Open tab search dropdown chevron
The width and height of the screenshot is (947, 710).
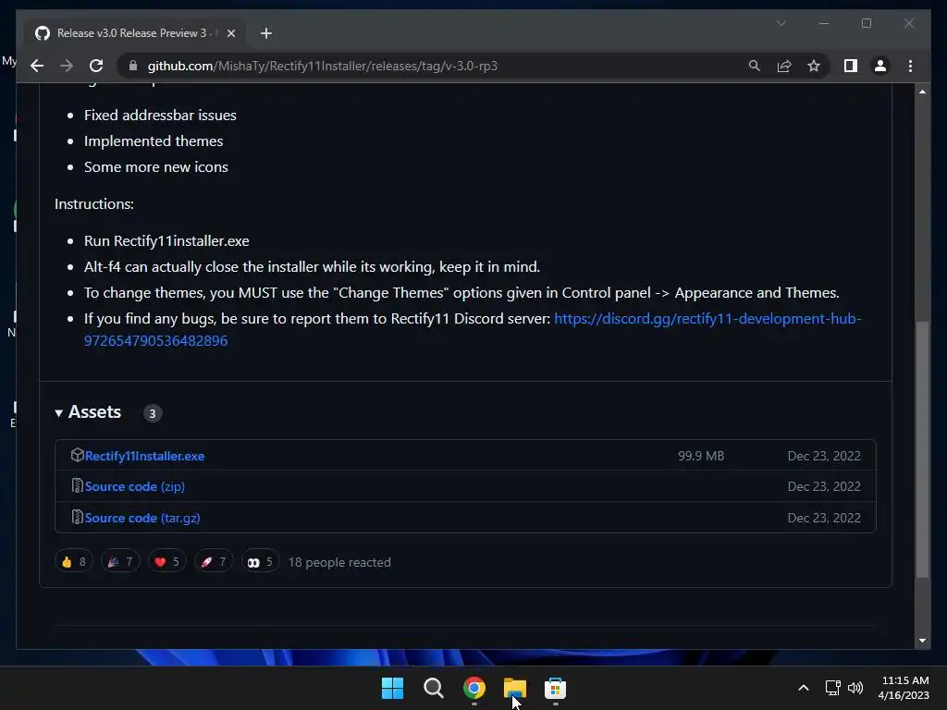click(781, 23)
